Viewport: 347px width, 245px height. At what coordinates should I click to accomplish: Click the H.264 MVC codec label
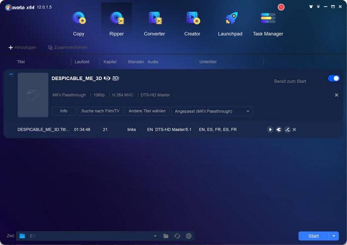pyautogui.click(x=122, y=95)
